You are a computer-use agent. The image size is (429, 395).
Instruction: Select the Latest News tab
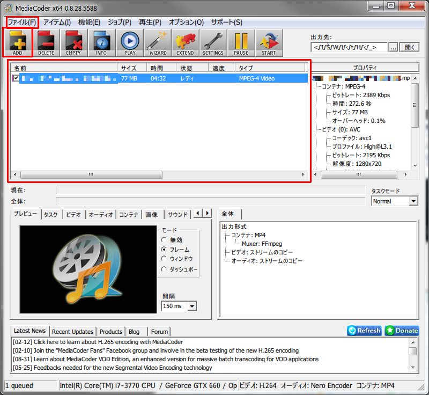tap(29, 331)
